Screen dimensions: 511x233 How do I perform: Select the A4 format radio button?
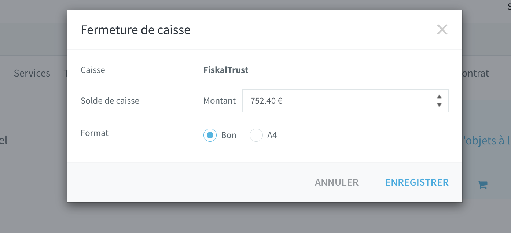tap(256, 135)
